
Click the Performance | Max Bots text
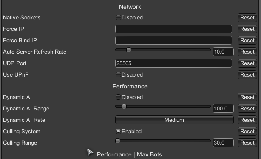click(129, 154)
